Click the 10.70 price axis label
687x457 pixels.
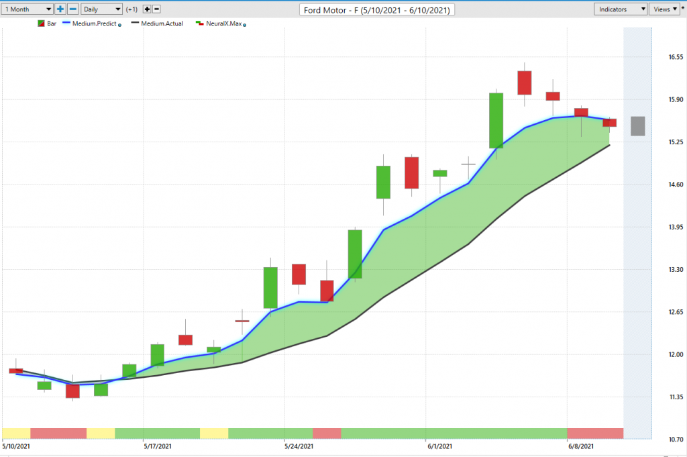[x=676, y=440]
